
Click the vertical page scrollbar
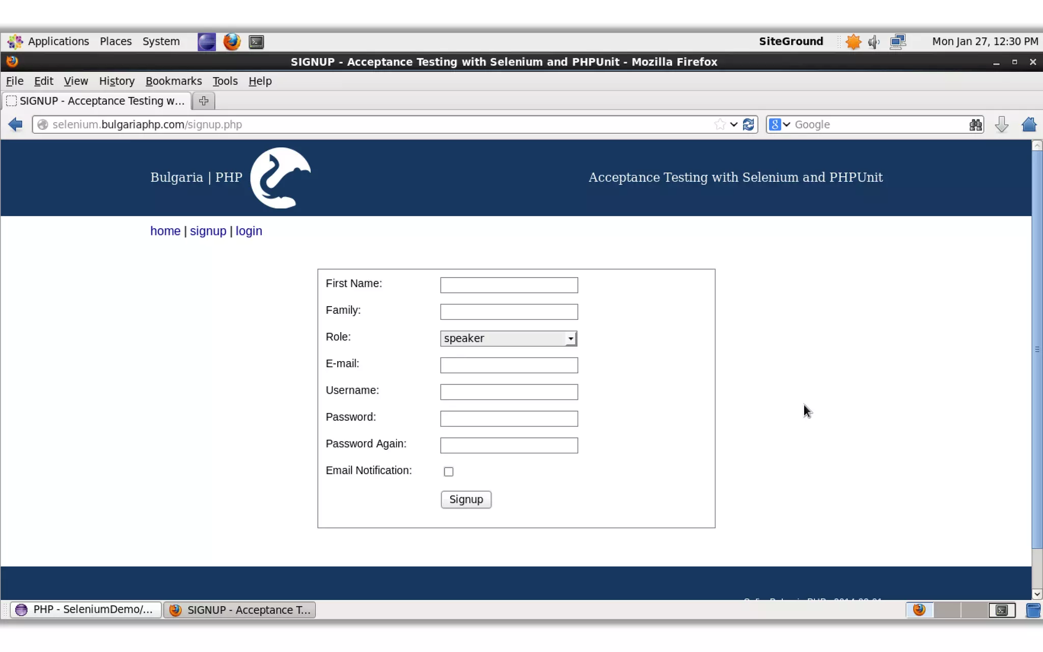(x=1037, y=349)
